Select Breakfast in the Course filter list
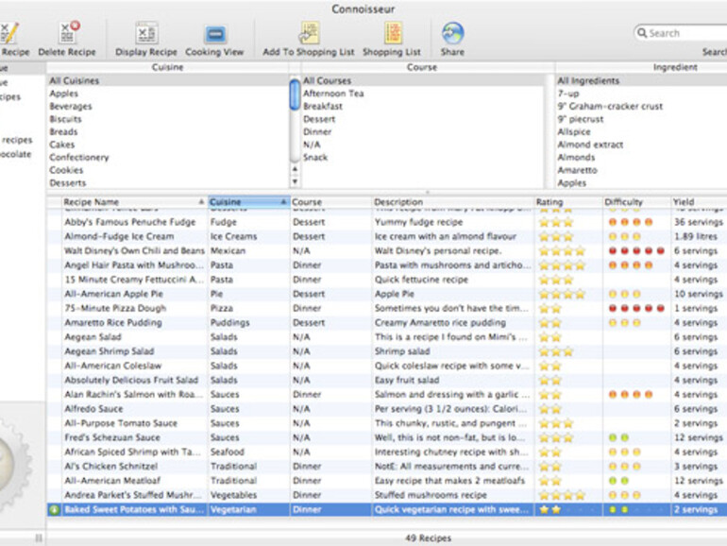 click(322, 107)
